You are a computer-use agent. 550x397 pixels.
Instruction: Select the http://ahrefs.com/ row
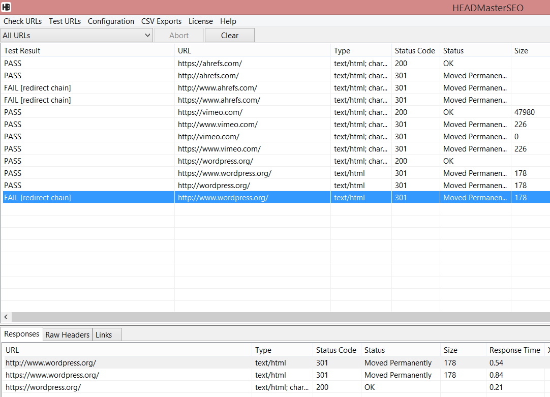(x=276, y=76)
